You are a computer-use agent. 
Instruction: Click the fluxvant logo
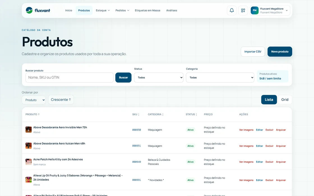(x=38, y=10)
